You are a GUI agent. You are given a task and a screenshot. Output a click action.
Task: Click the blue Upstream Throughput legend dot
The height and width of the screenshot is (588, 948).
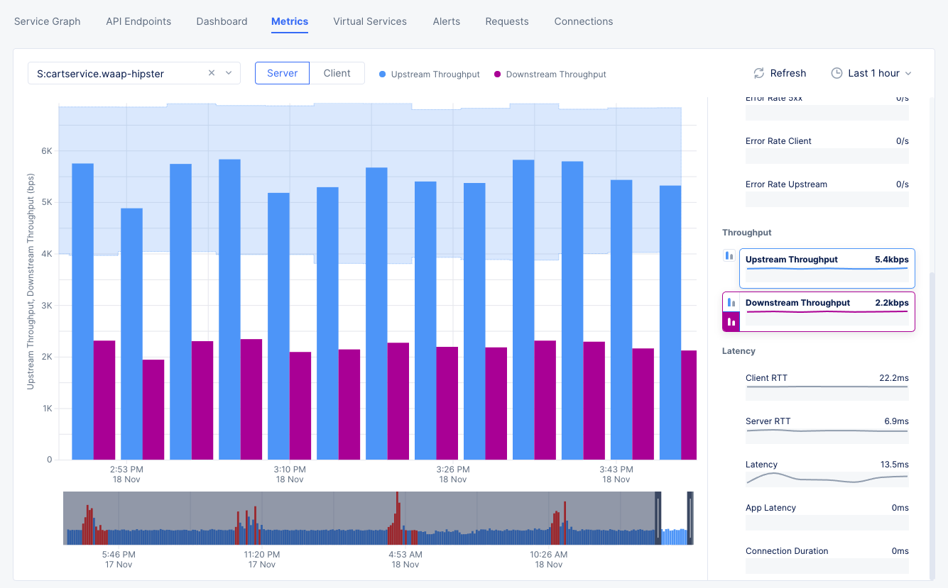[x=383, y=74]
